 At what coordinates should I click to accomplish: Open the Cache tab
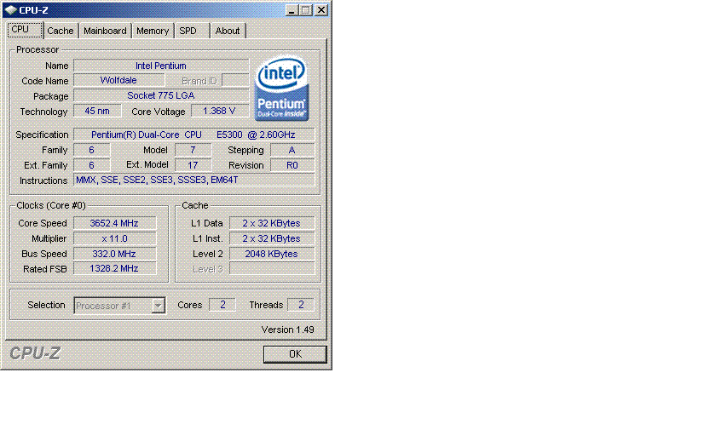61,31
